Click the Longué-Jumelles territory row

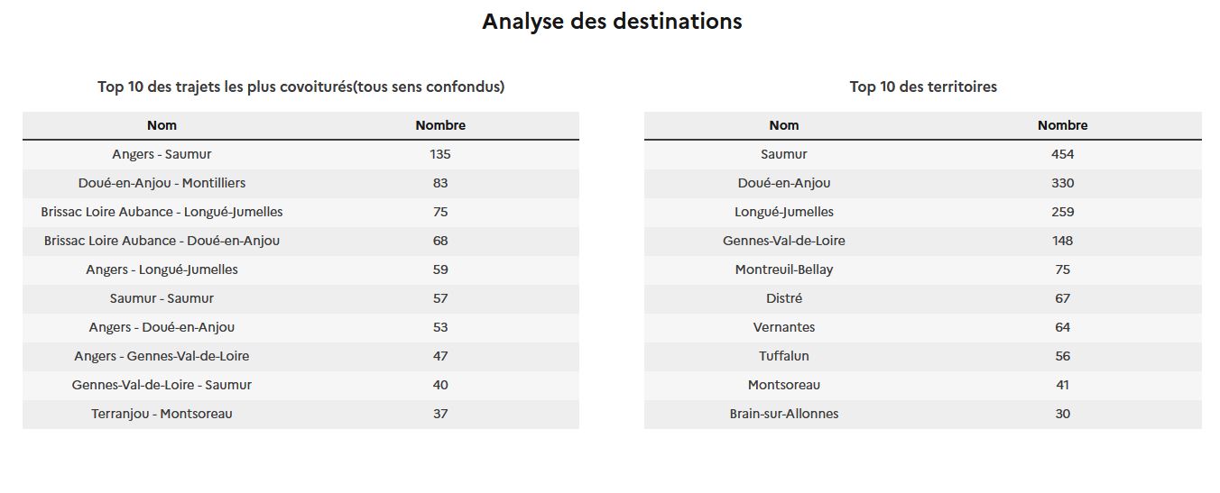pos(923,212)
